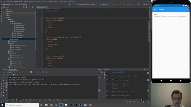Click the red stop button in top toolbar
The image size is (191, 107).
(124, 4)
